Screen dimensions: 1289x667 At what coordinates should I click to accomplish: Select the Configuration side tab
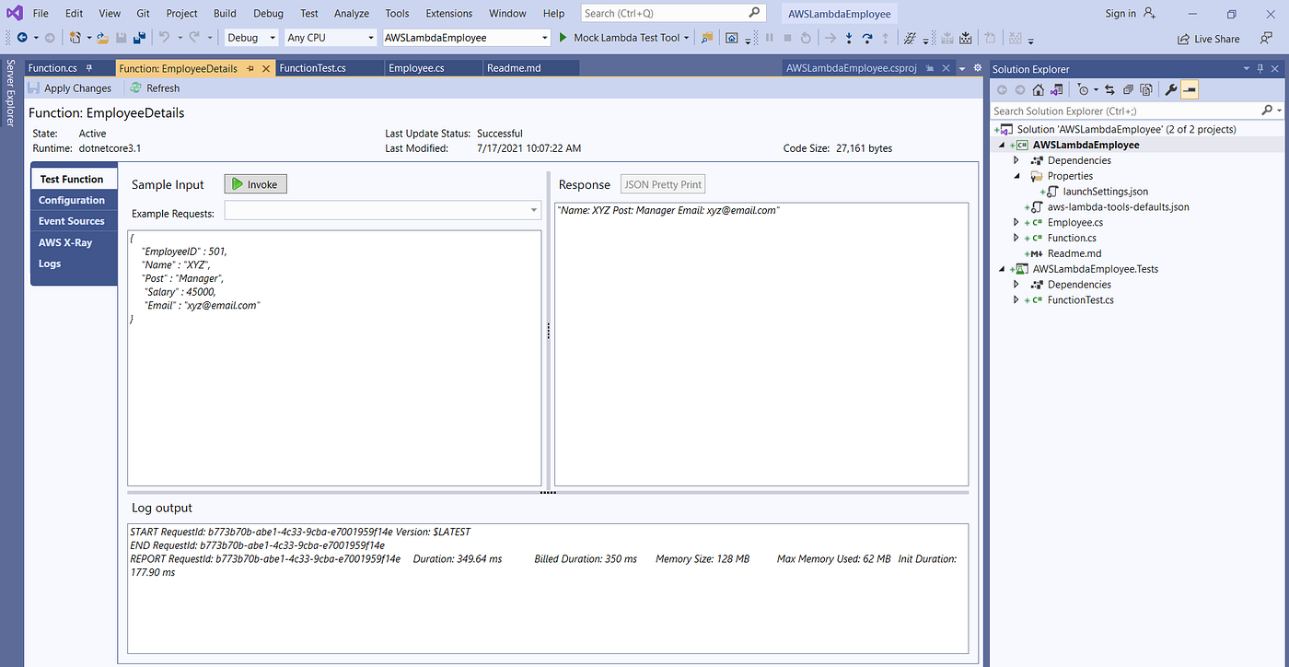click(x=72, y=200)
